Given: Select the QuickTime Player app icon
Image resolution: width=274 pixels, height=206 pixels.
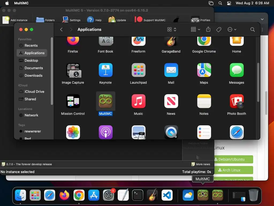Looking at the screenshot, I should [x=171, y=132].
